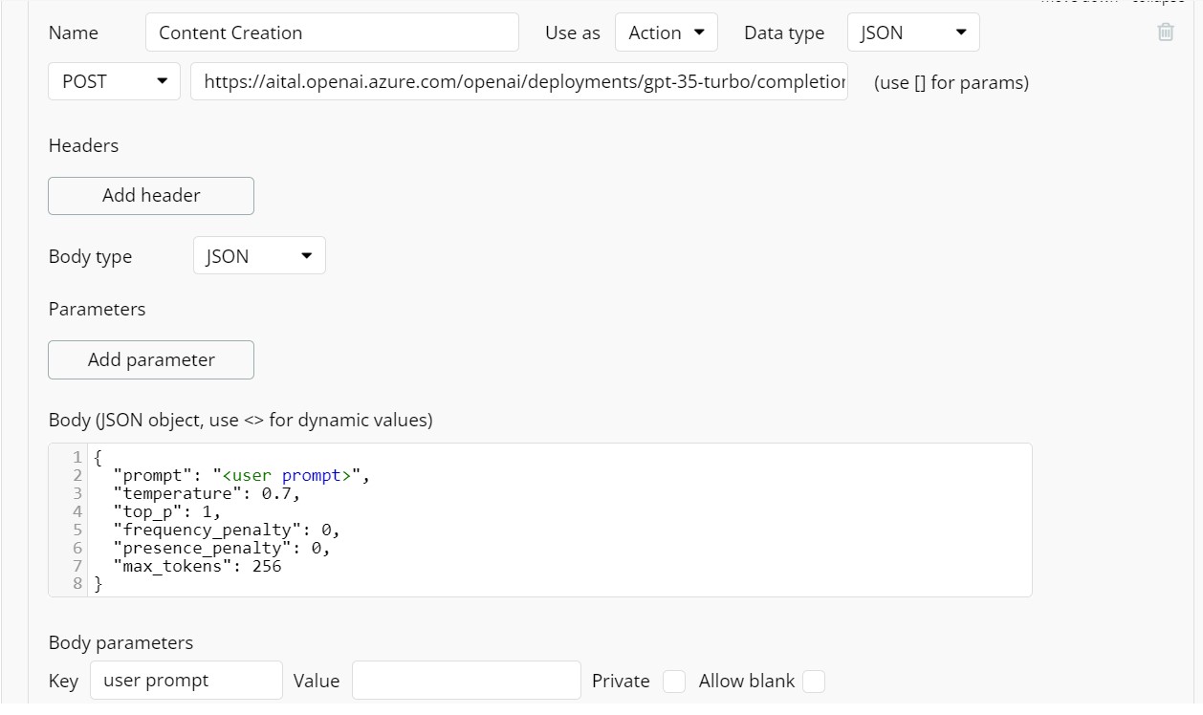The height and width of the screenshot is (715, 1203).
Task: Click the Add parameter button
Action: [151, 359]
